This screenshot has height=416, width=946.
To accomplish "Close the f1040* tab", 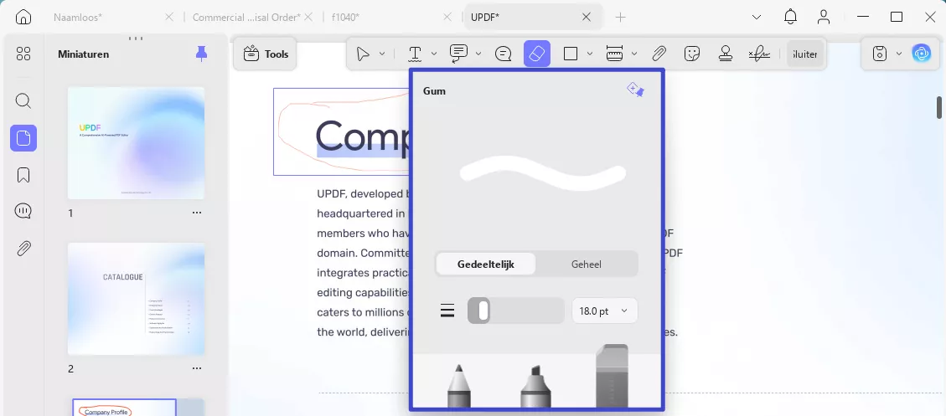I will click(447, 18).
